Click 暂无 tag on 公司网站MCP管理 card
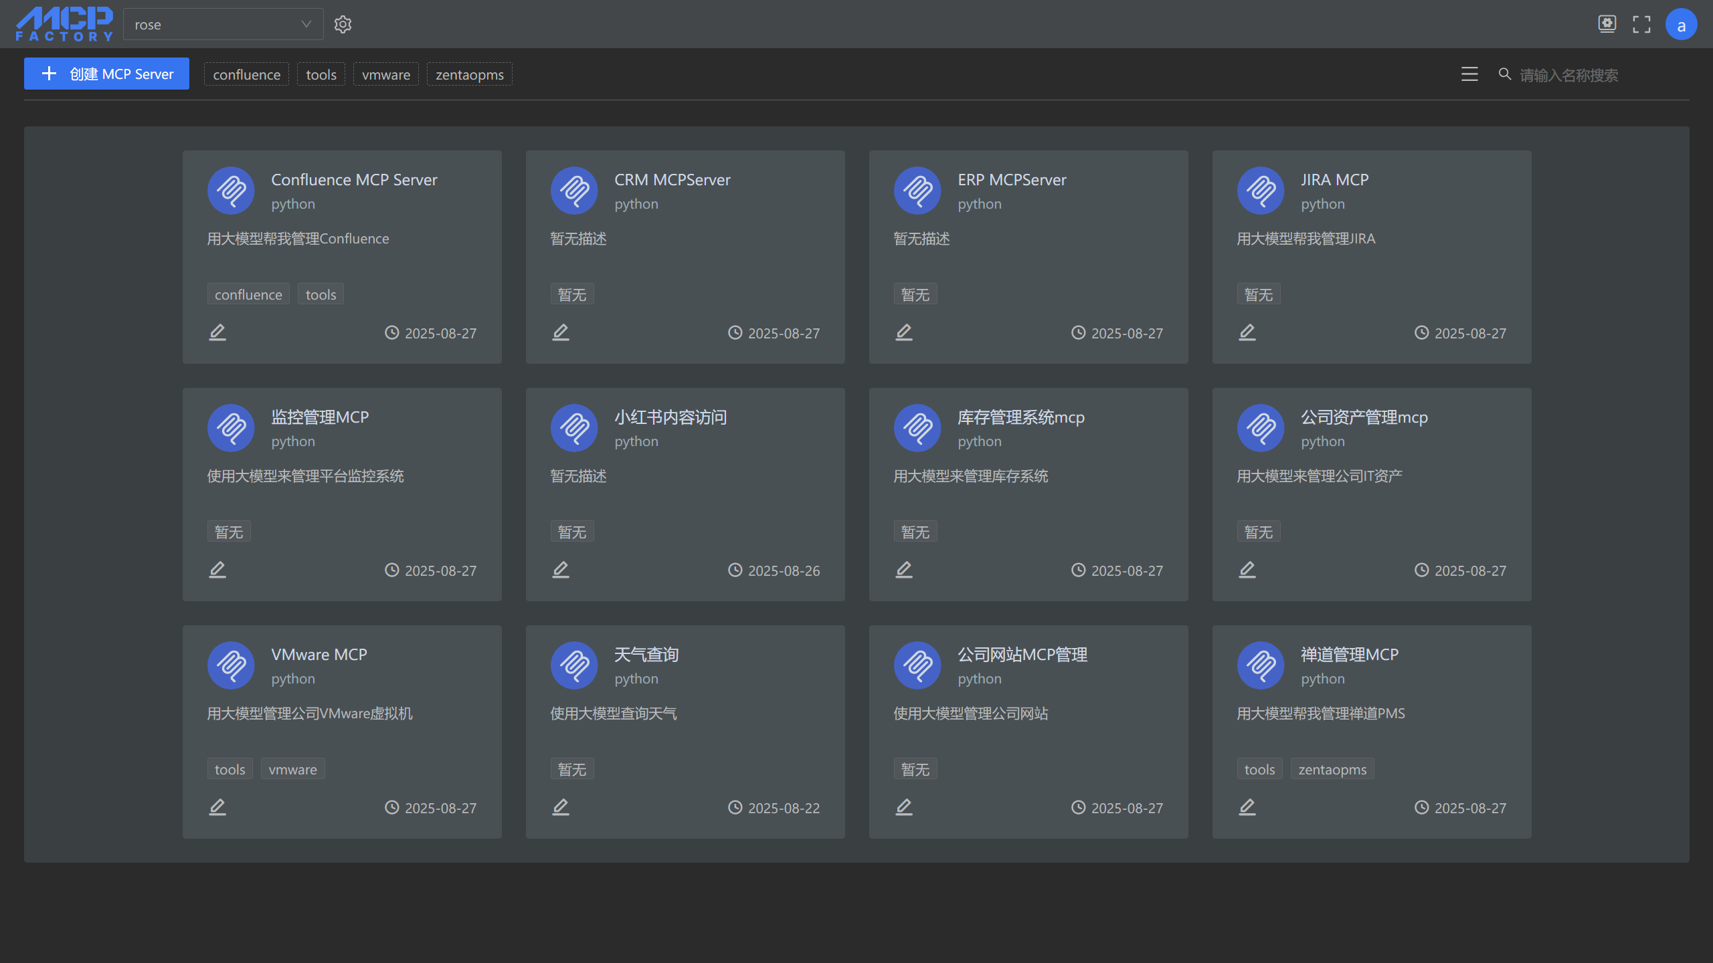Viewport: 1713px width, 963px height. (915, 769)
